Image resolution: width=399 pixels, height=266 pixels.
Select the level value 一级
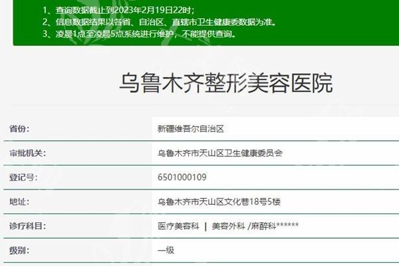[x=166, y=251]
